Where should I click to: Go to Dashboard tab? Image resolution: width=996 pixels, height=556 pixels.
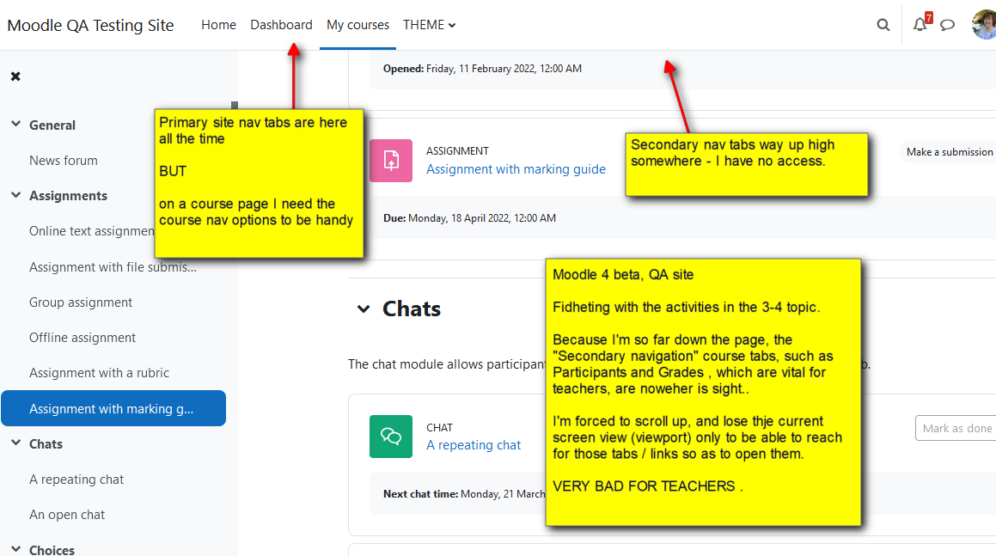pyautogui.click(x=281, y=25)
